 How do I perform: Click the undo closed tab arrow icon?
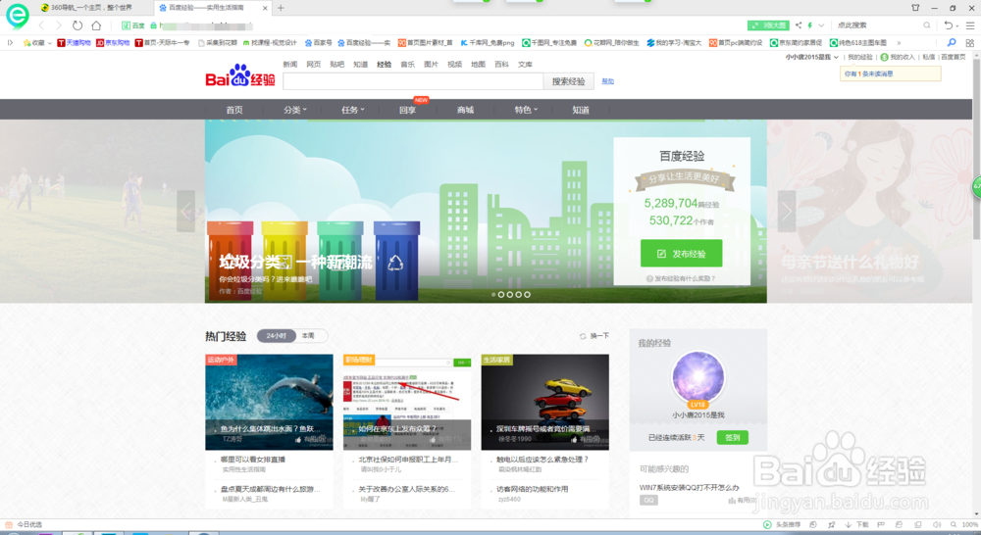click(x=949, y=25)
